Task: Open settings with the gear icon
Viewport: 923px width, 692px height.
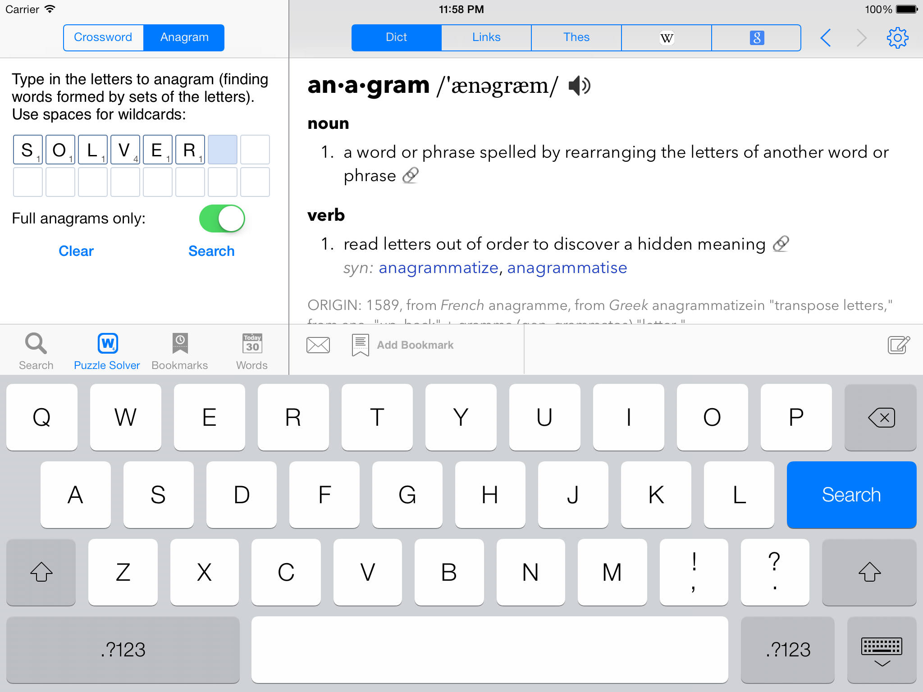Action: point(897,38)
